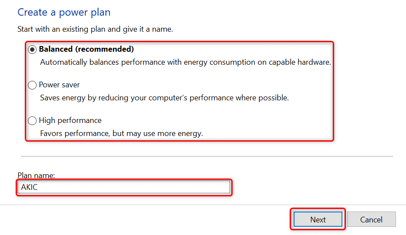406x235 pixels.
Task: Click the "High performance" label text
Action: coord(70,120)
